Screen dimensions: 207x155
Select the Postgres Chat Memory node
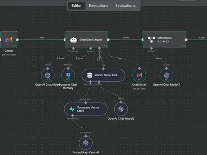68,75
